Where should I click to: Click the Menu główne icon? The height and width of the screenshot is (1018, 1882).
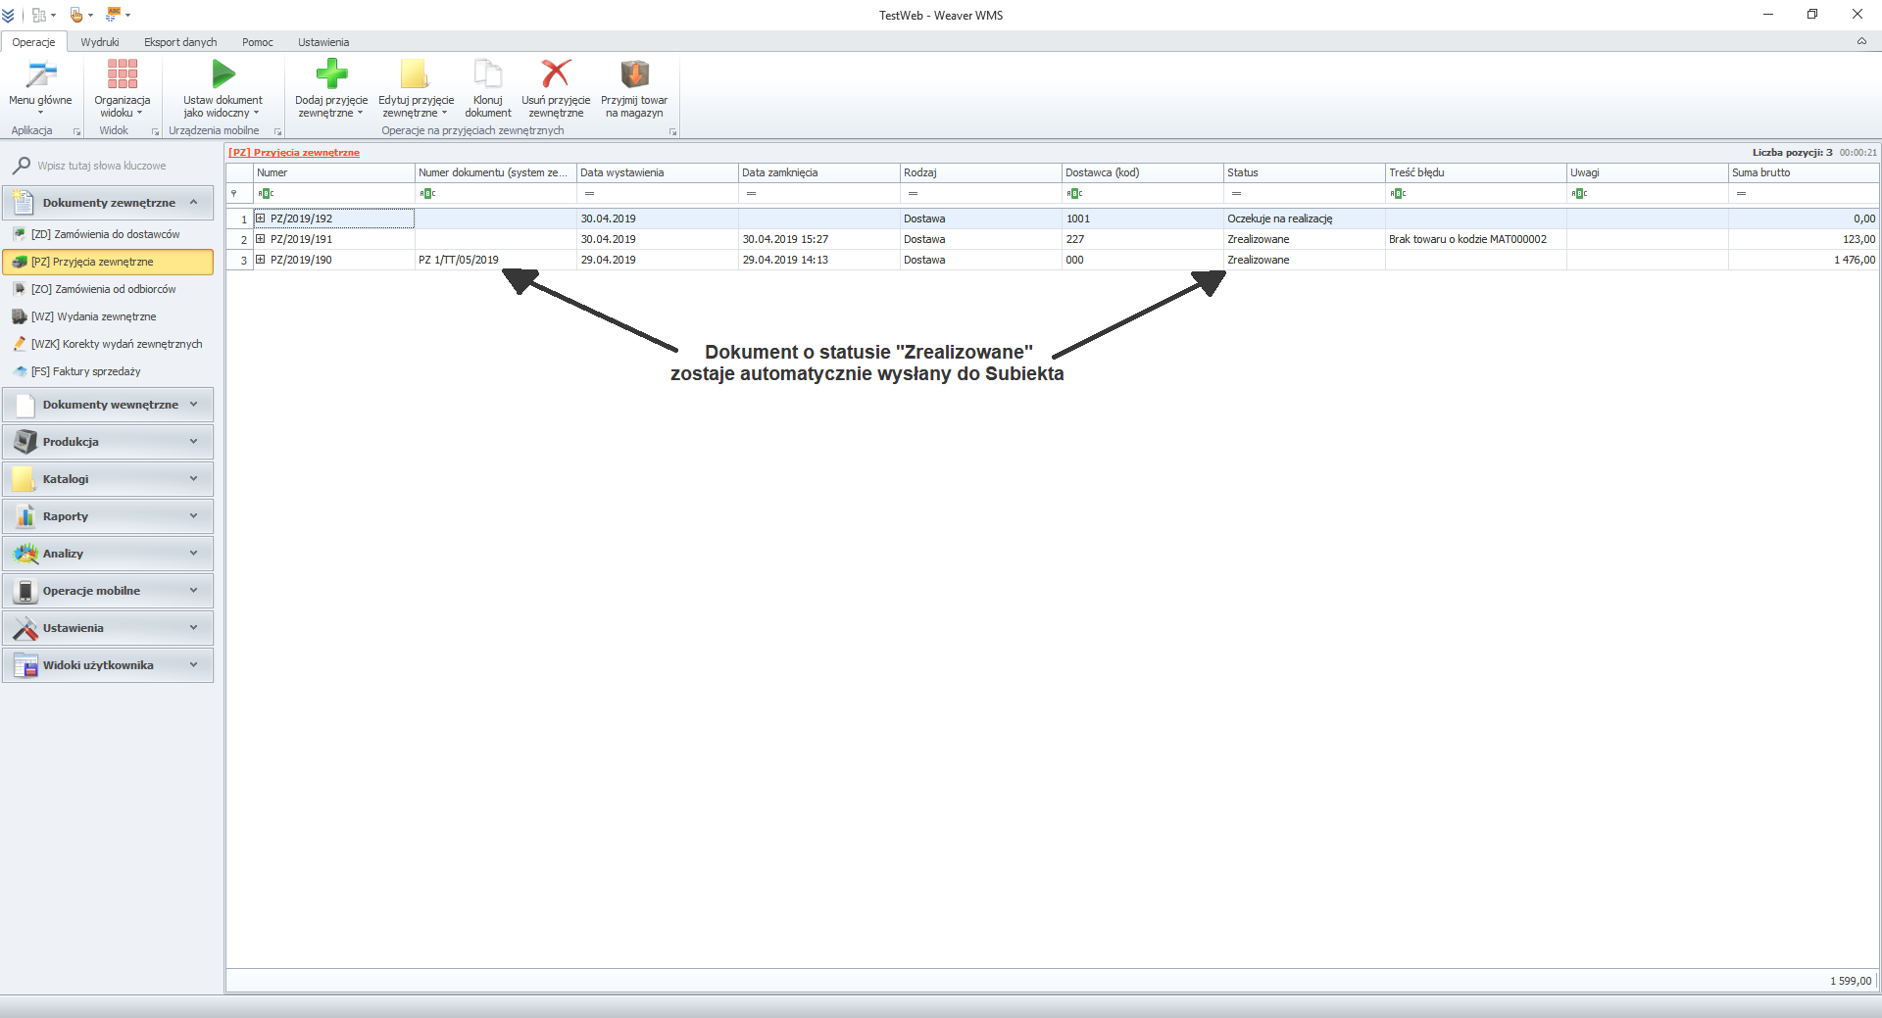click(x=40, y=75)
